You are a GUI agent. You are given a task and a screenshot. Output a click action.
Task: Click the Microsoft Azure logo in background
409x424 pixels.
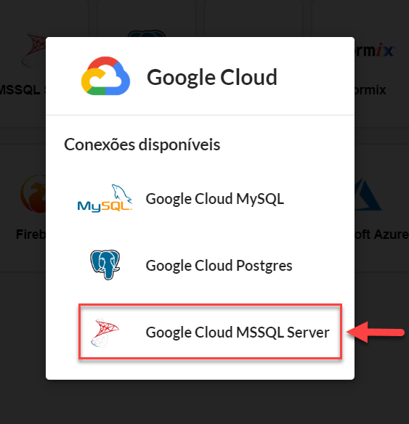(x=368, y=195)
